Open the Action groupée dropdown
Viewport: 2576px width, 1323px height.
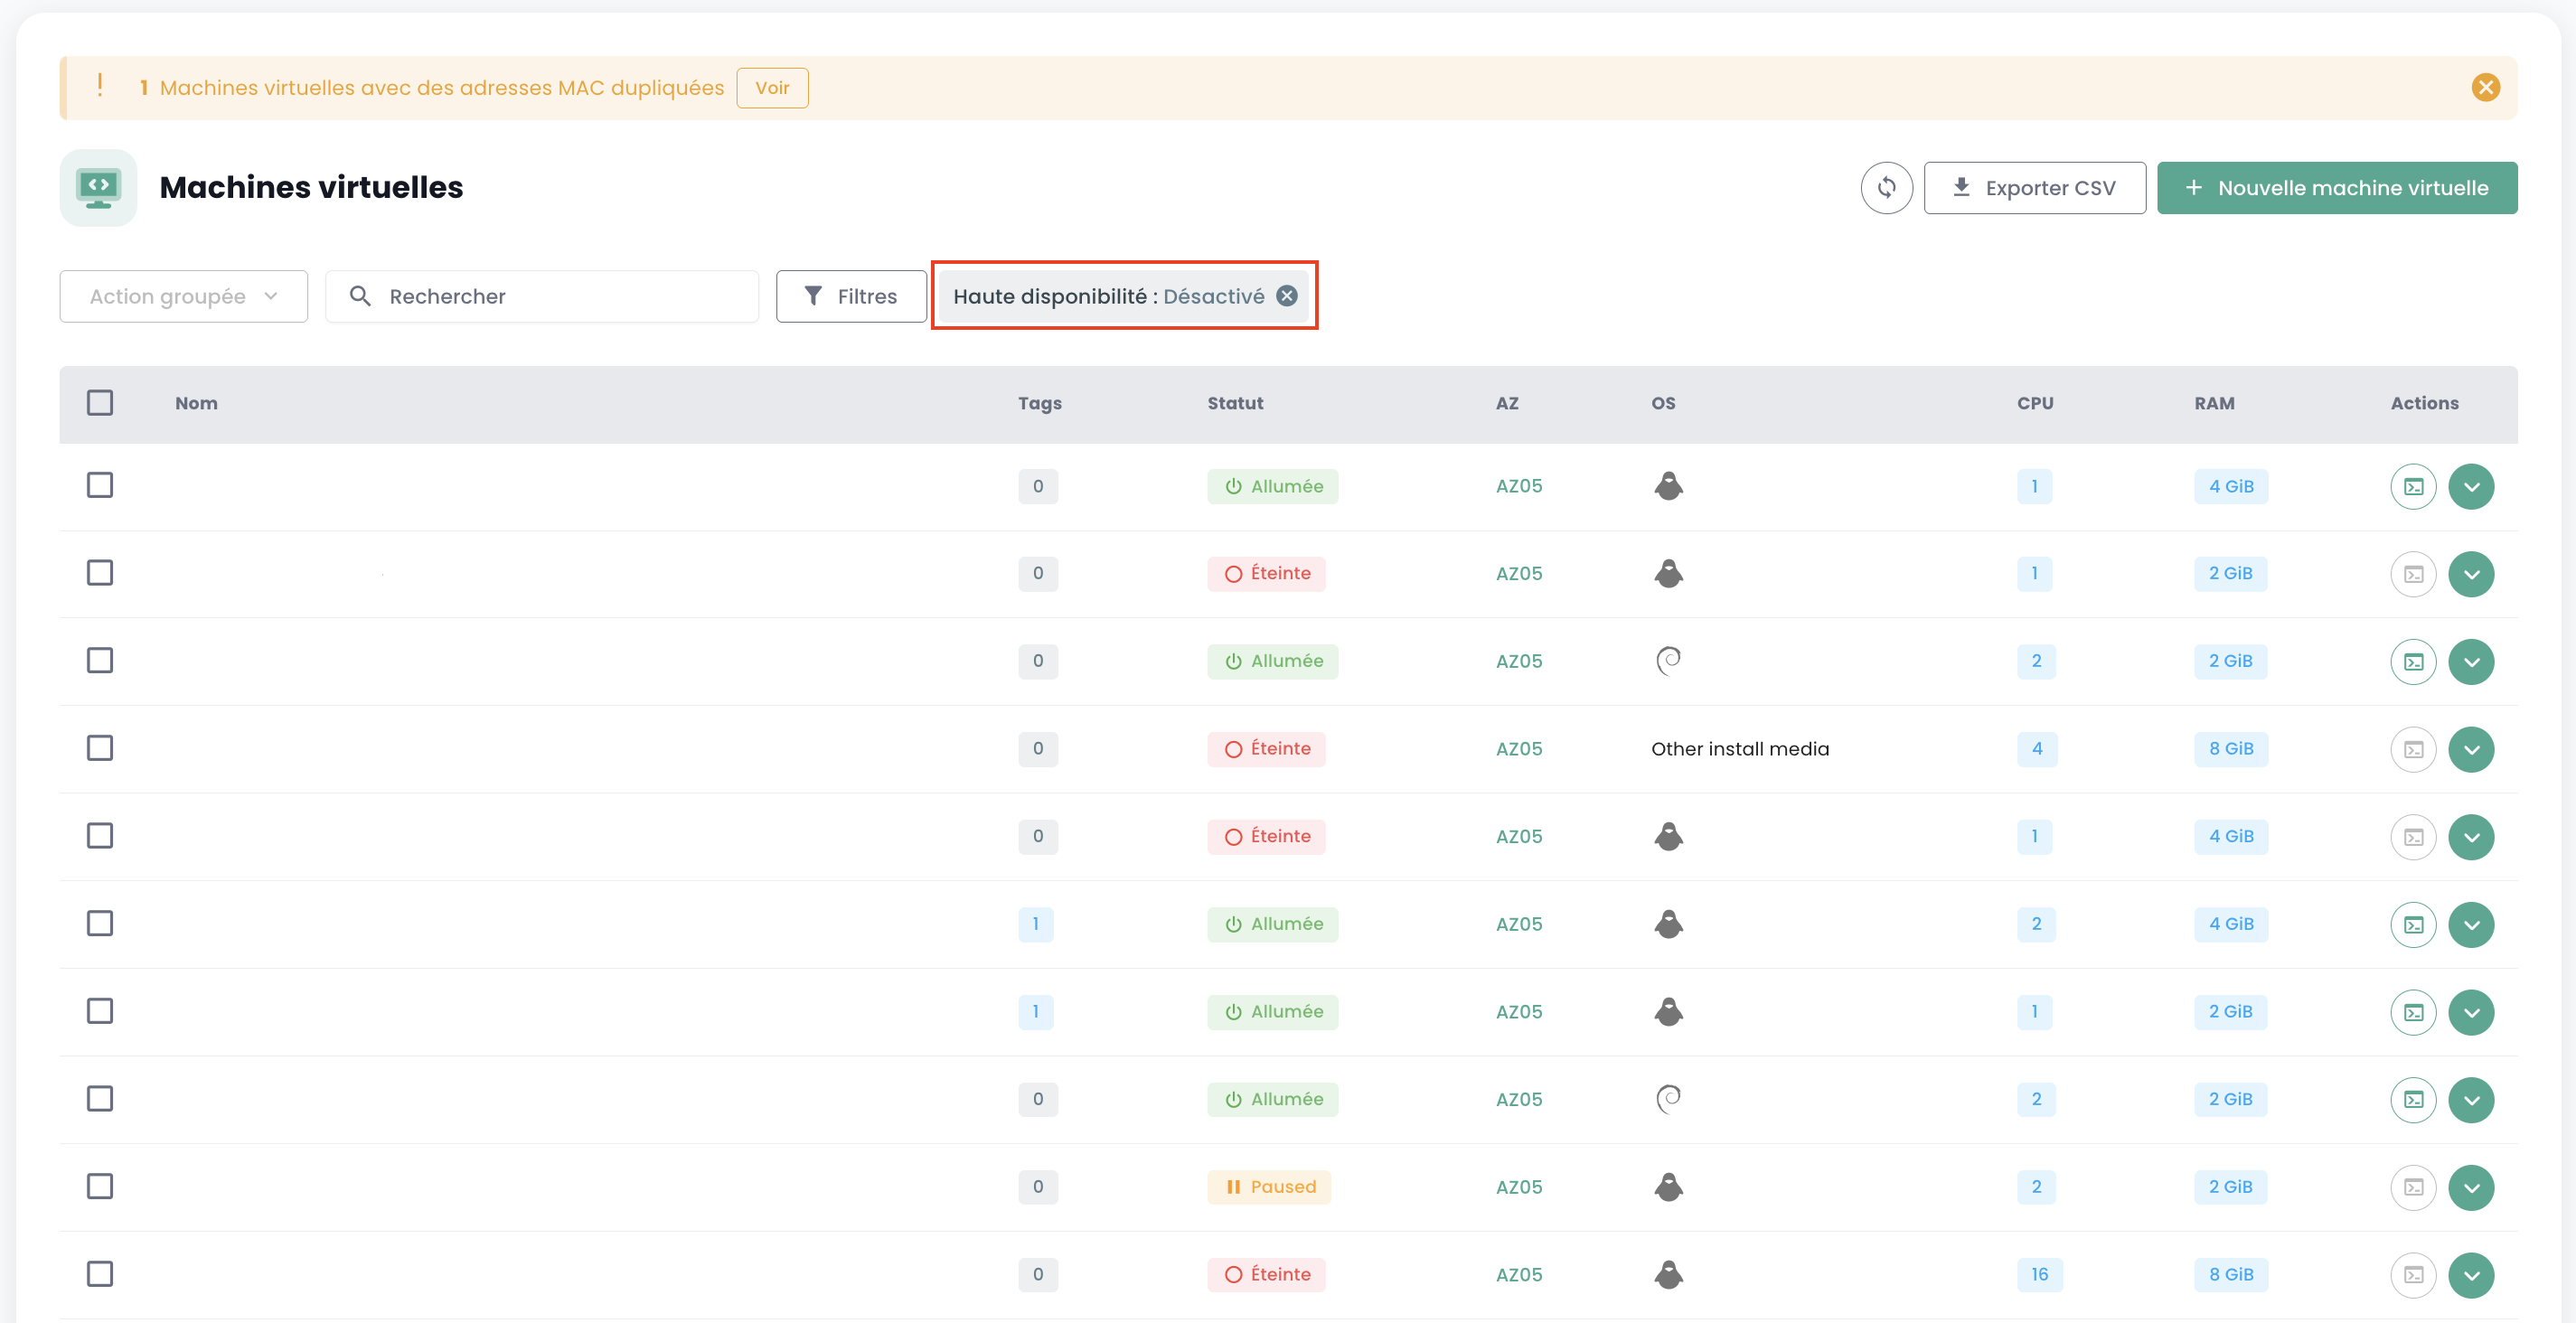tap(183, 297)
